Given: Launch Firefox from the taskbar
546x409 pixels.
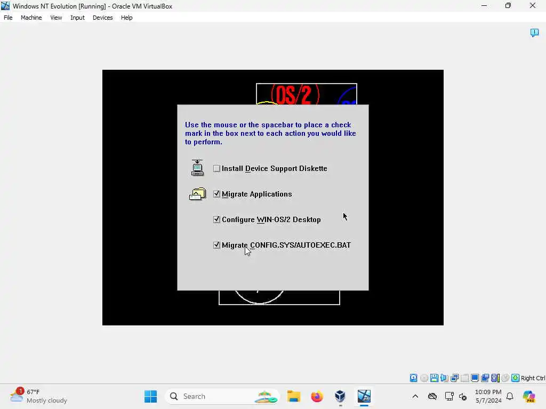Looking at the screenshot, I should click(317, 396).
